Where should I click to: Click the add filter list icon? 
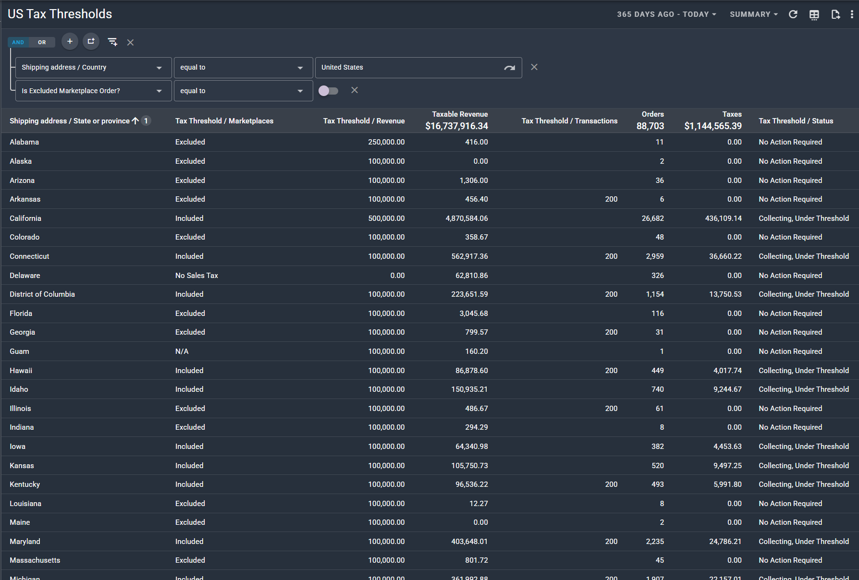tap(112, 42)
